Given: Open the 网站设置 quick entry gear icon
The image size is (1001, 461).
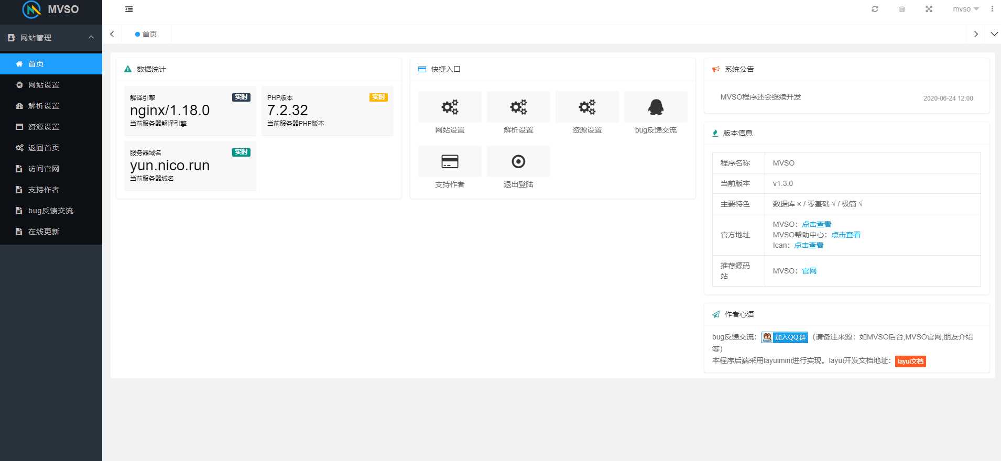Looking at the screenshot, I should click(450, 107).
